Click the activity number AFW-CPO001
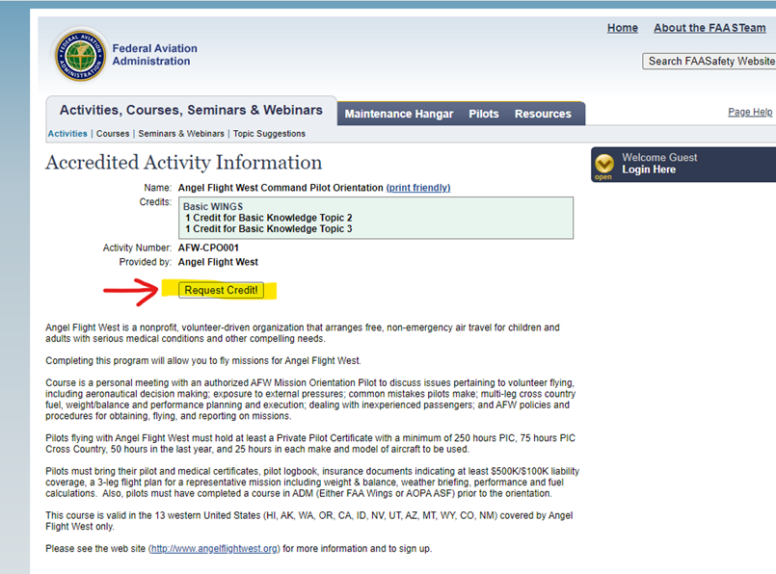This screenshot has width=776, height=574. point(208,248)
